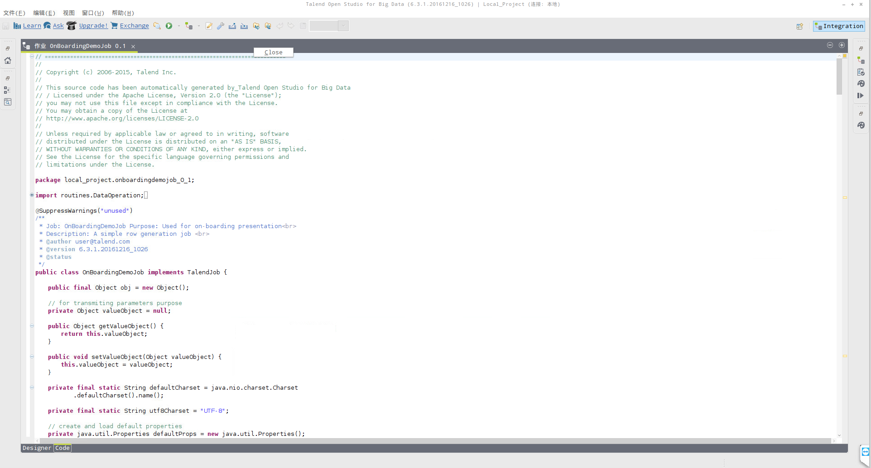
Task: Click the redo arrow icon
Action: point(291,26)
